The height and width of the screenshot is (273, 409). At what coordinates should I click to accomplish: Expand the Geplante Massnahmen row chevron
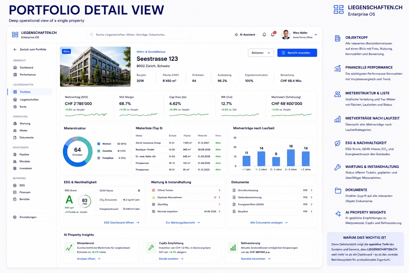point(219,198)
